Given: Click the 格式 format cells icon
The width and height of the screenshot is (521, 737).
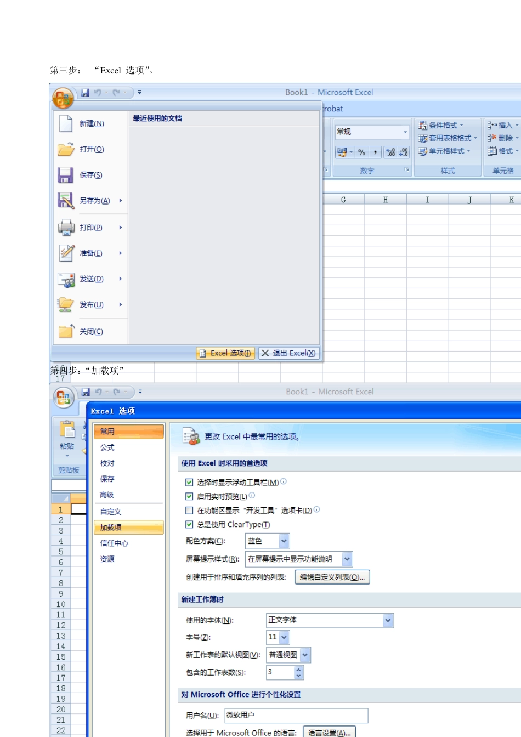Looking at the screenshot, I should 492,151.
